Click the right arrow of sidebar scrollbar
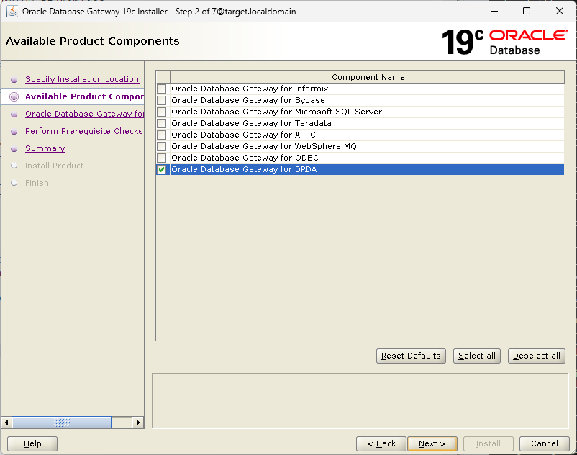 point(137,422)
